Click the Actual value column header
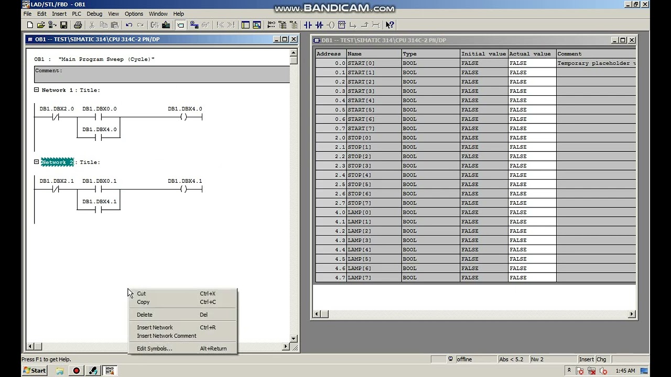The image size is (671, 377). tap(532, 53)
